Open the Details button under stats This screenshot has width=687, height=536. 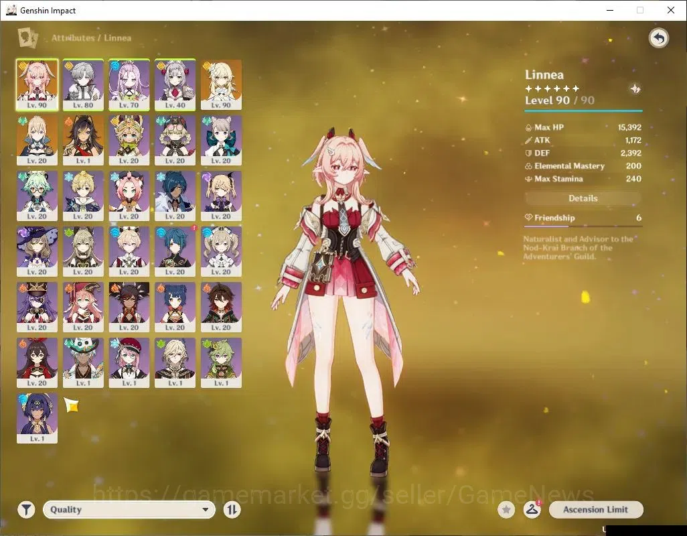pos(583,198)
